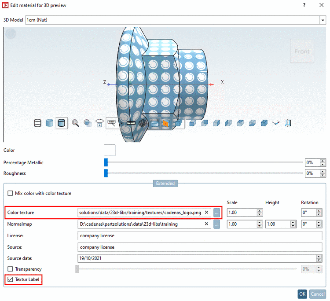The image size is (330, 301).
Task: Click the transparent sphere view icon
Action: click(x=88, y=123)
